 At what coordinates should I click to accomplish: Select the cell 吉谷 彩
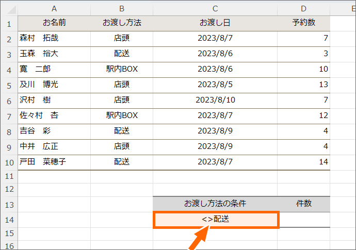(x=54, y=131)
